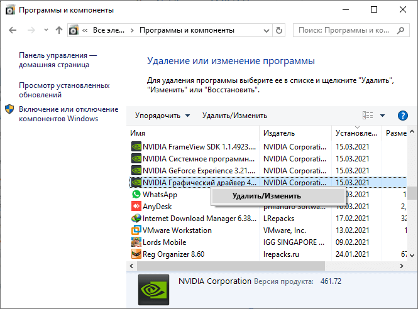Select the VMware Workstation name
This screenshot has height=309, width=418.
point(177,230)
